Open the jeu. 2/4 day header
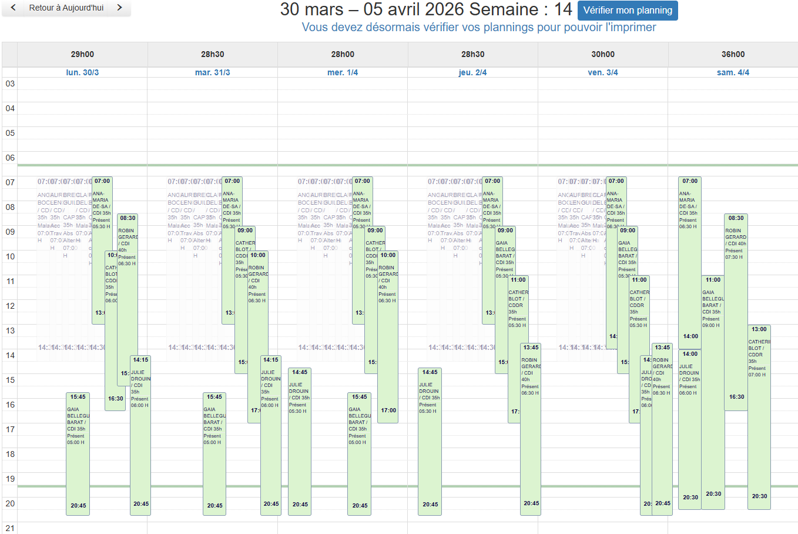The height and width of the screenshot is (534, 798). tap(472, 72)
